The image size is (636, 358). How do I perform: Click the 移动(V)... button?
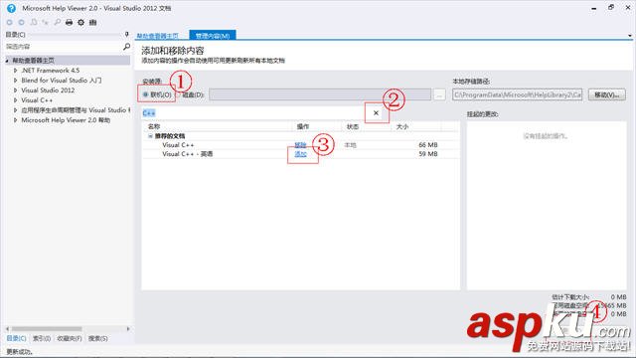point(607,94)
